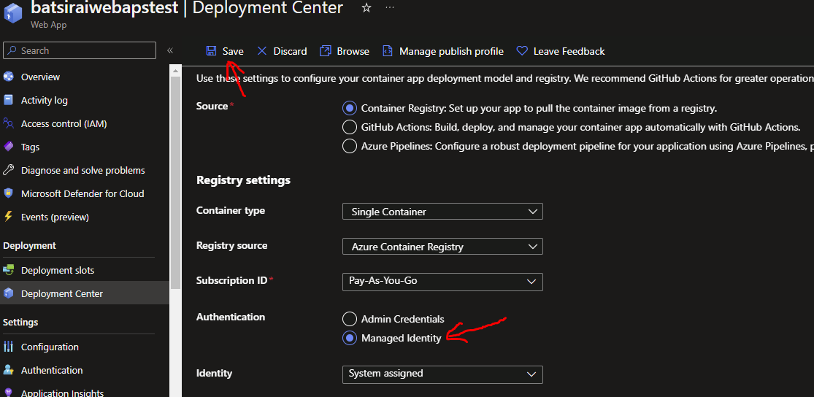814x397 pixels.
Task: Collapse sidebar with double chevron icon
Action: 170,50
